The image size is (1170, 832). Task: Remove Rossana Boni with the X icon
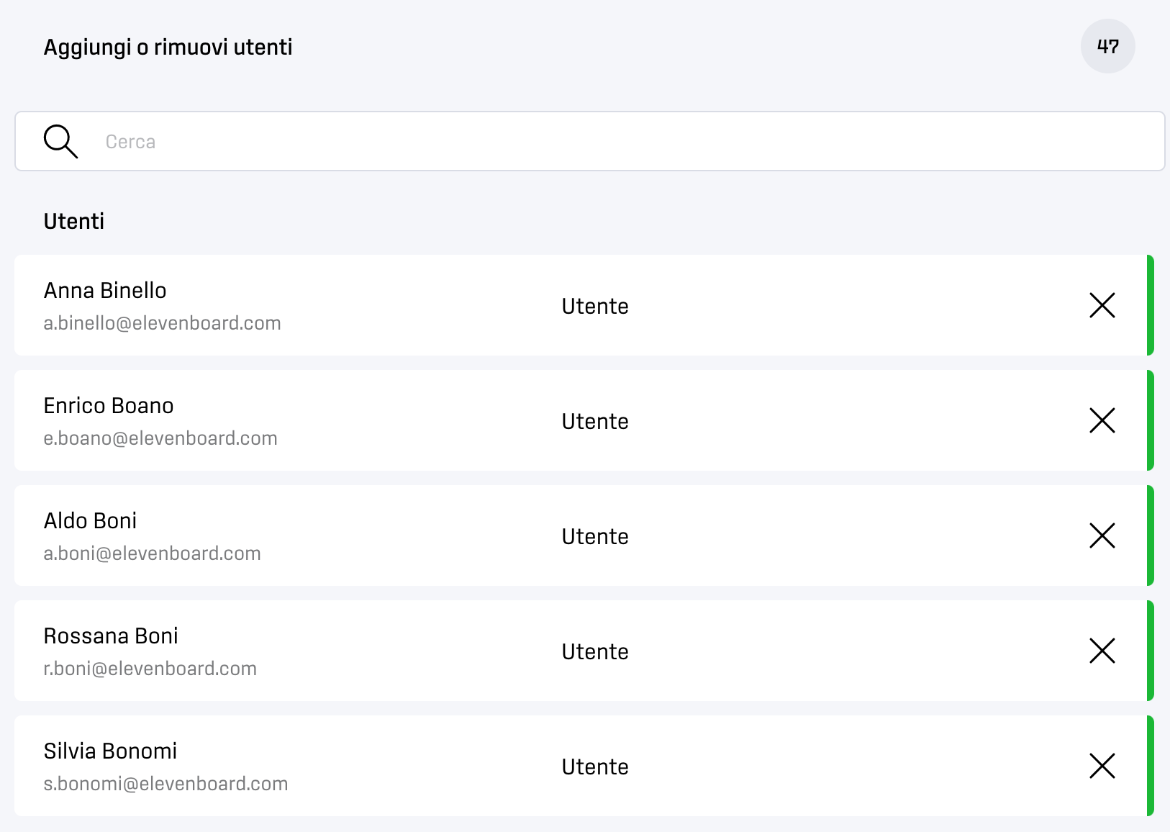tap(1102, 651)
